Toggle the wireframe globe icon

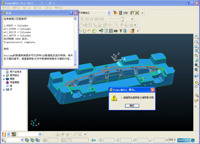click(196, 87)
